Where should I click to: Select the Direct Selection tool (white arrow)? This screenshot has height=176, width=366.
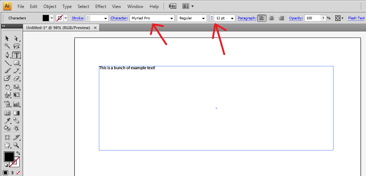(x=16, y=39)
